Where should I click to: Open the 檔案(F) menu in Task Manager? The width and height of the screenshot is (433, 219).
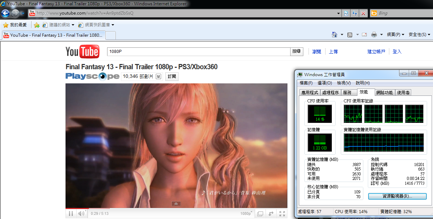(x=306, y=83)
